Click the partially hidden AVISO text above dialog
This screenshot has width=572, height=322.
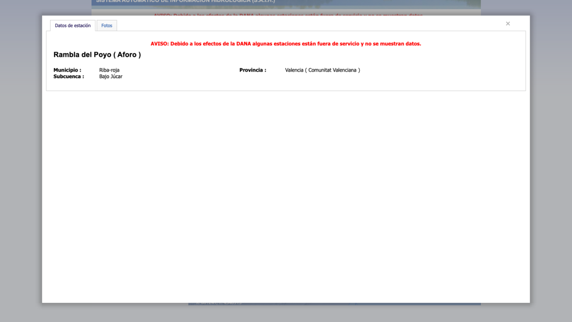287,14
